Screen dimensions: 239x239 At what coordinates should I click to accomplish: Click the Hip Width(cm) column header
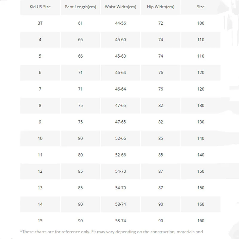pos(161,7)
